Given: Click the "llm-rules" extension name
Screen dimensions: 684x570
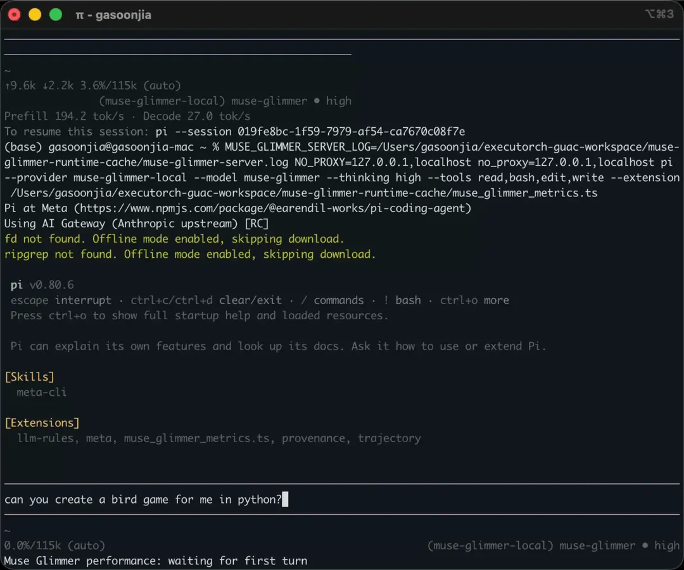Looking at the screenshot, I should (x=45, y=438).
